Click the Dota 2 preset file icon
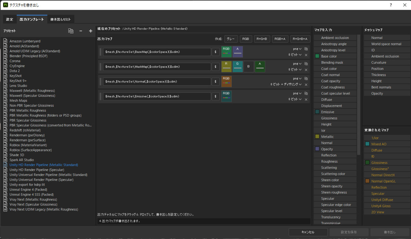411x239 pixels. [x=5, y=71]
